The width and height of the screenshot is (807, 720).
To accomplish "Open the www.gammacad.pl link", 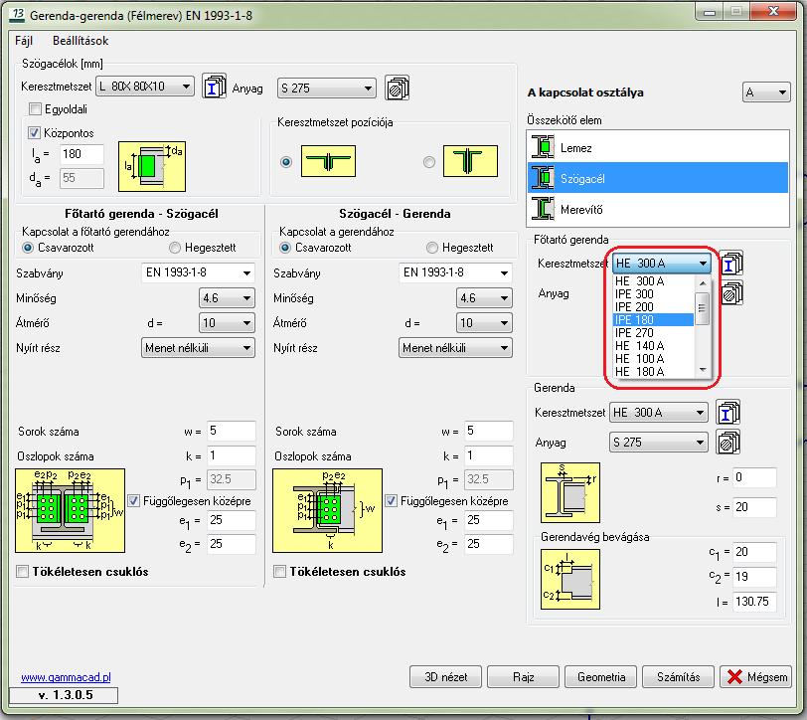I will pos(66,677).
